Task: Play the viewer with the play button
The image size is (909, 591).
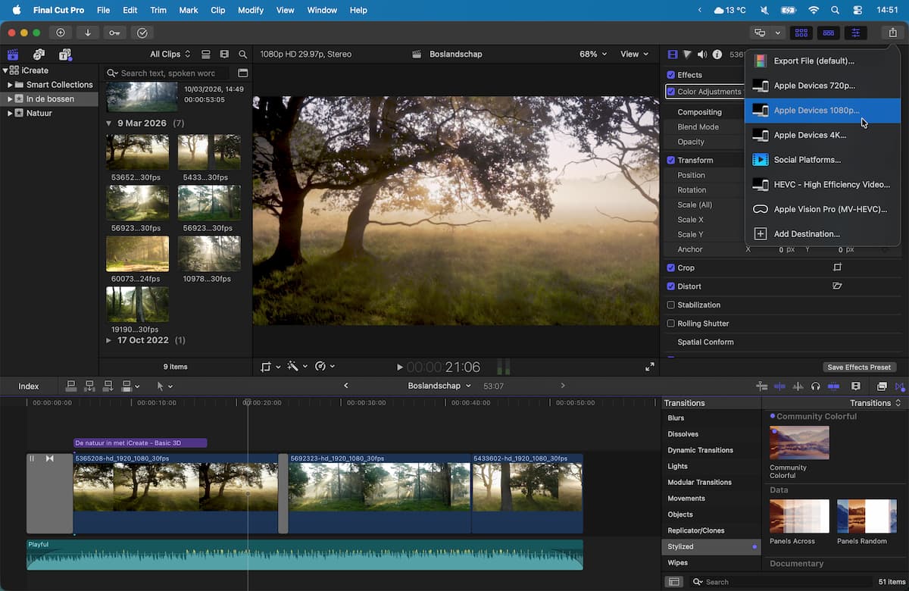Action: pos(400,367)
